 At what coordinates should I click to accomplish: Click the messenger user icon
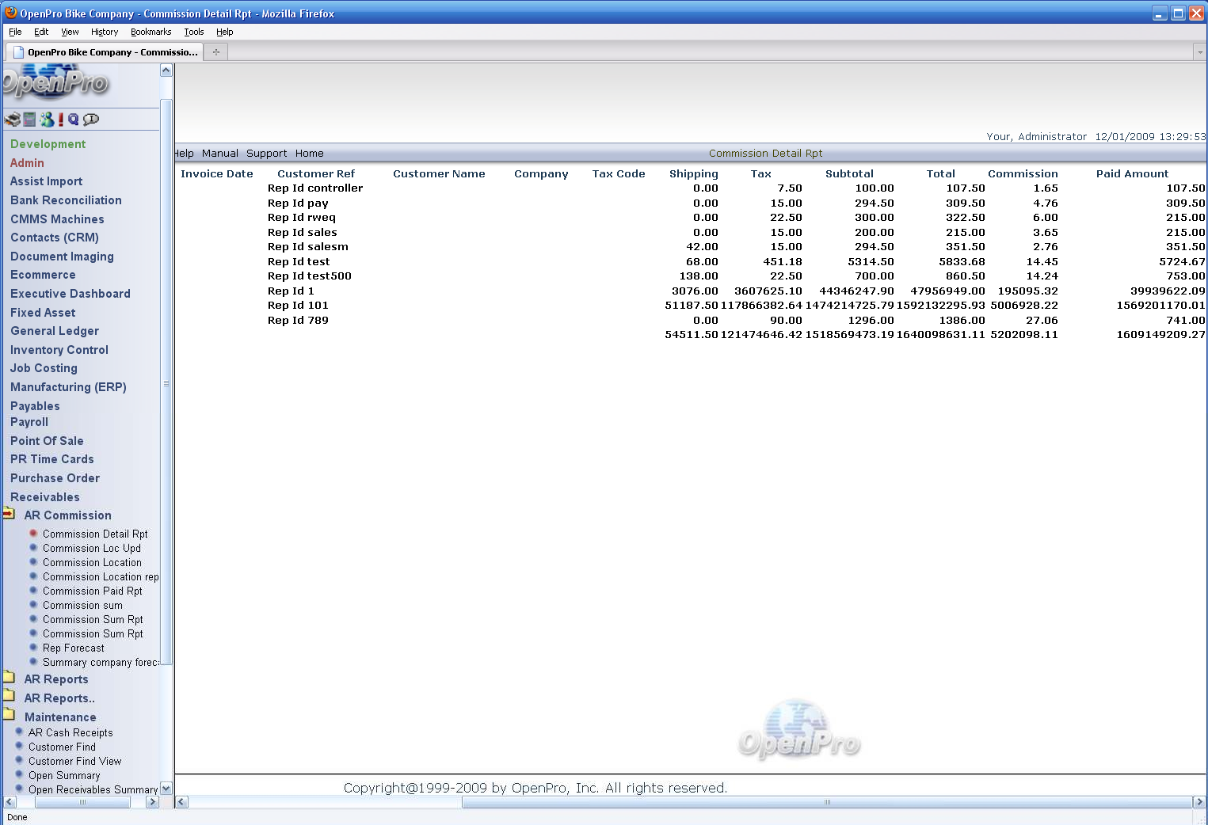click(x=47, y=120)
